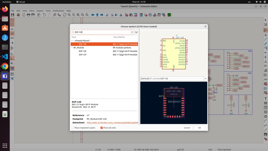
Task: Select the Add Power Symbol tool
Action: [x=265, y=35]
